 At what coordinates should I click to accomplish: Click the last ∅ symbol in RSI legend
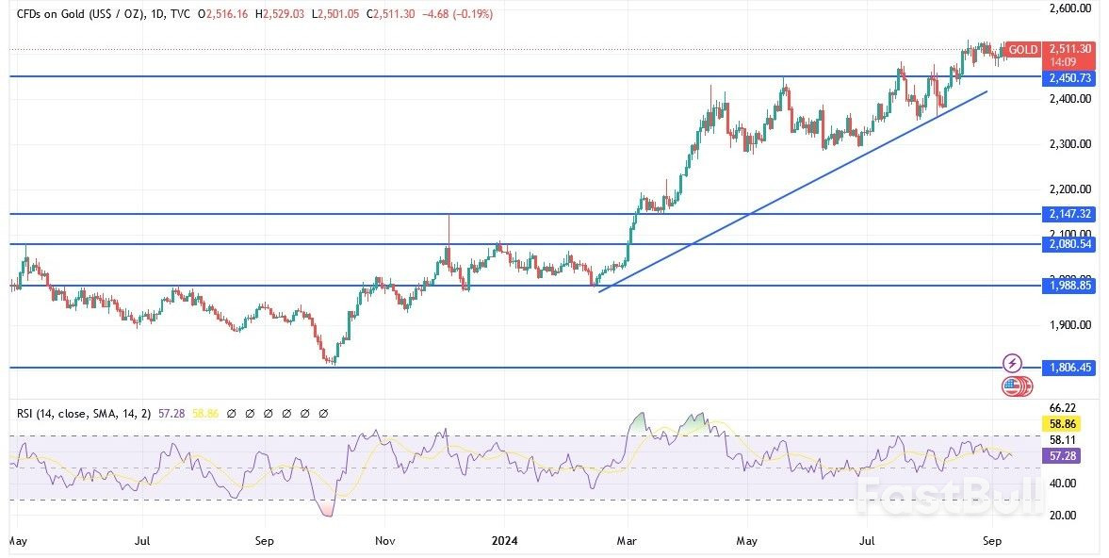point(323,414)
